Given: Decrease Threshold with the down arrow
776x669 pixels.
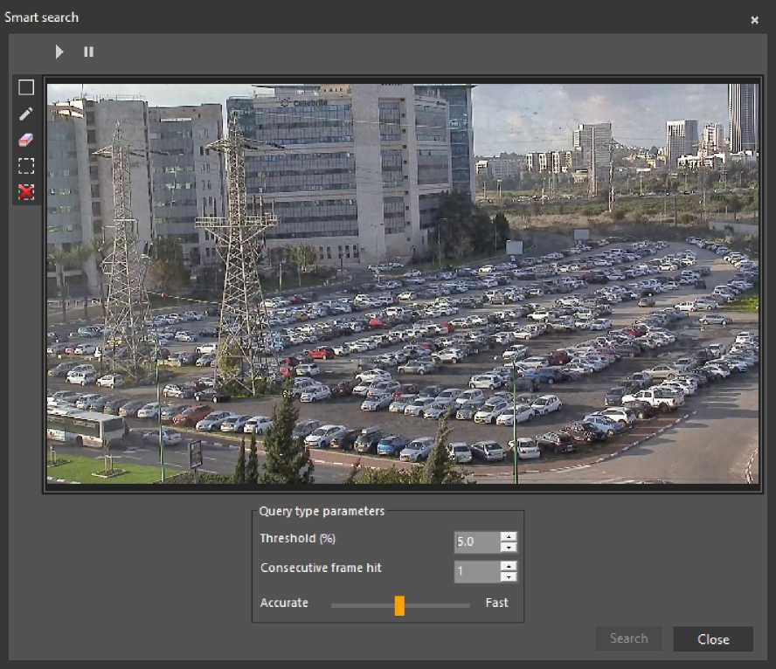Looking at the screenshot, I should click(x=509, y=548).
